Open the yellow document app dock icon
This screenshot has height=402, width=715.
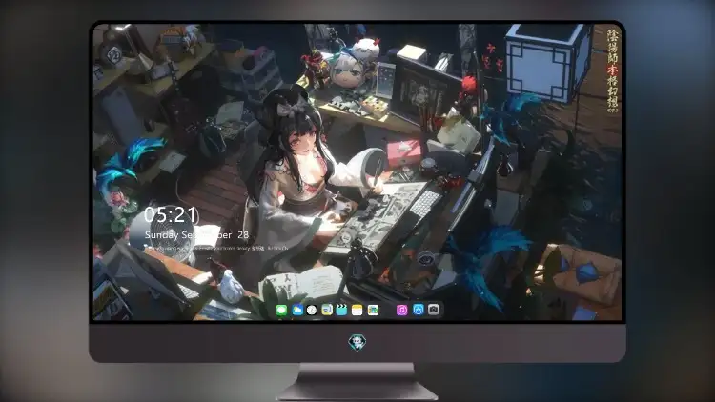[x=327, y=310]
